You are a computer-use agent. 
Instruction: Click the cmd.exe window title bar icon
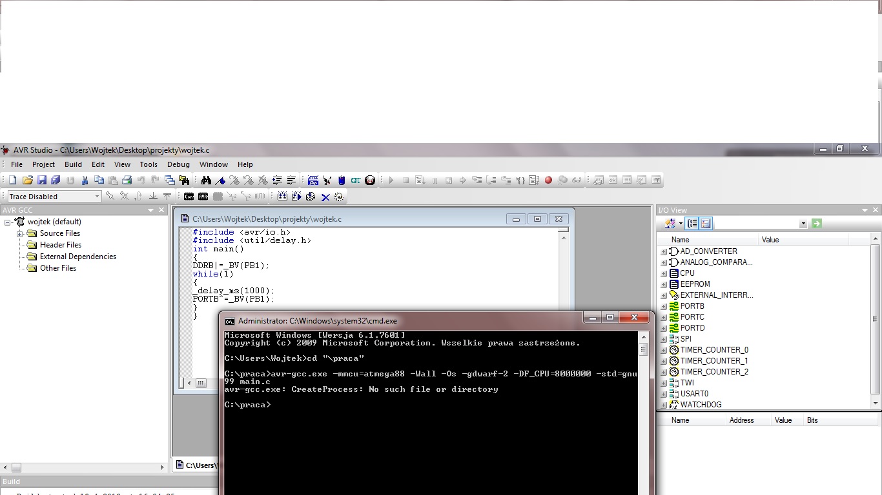pos(229,321)
